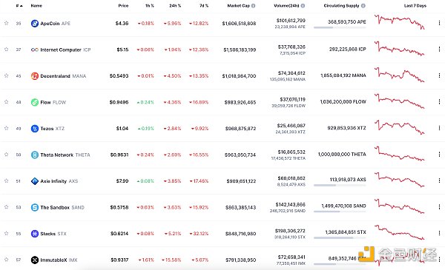Open the Decentraland 7-day sparkline chart

click(400, 75)
